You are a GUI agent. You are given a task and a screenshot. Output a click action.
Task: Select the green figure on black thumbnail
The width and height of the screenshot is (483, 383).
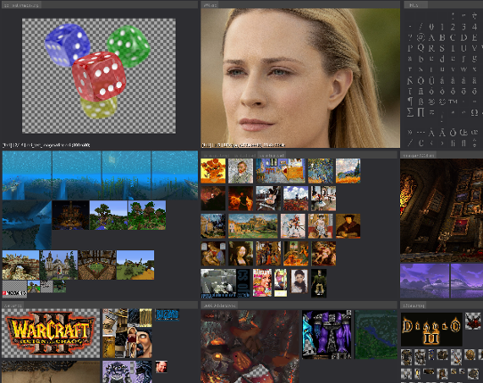coord(319,283)
